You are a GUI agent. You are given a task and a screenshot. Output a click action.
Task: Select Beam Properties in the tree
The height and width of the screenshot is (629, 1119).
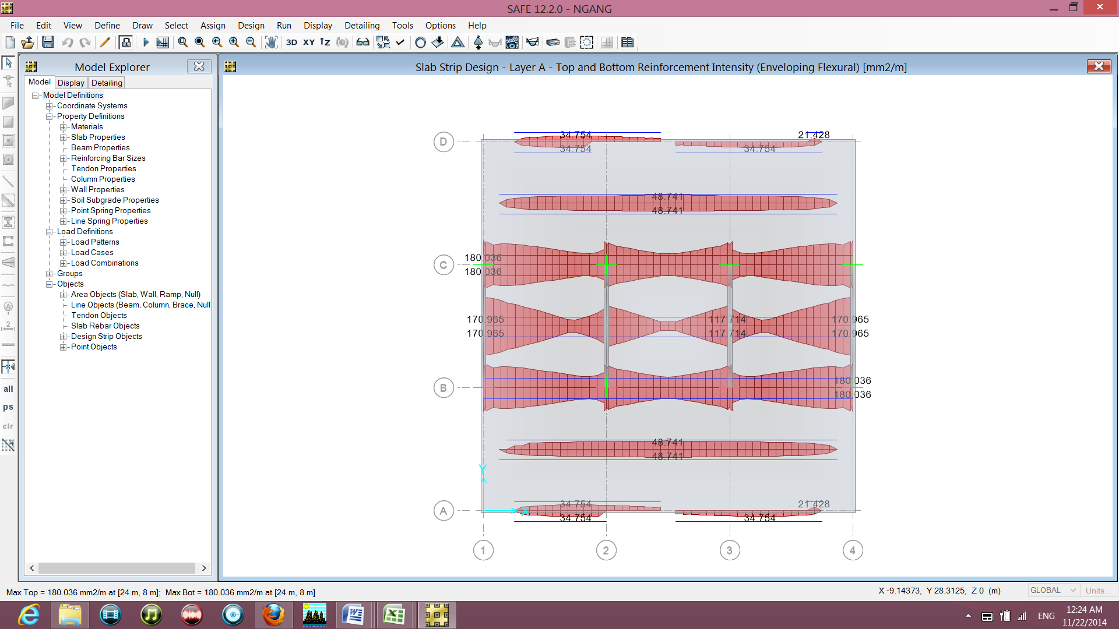100,148
